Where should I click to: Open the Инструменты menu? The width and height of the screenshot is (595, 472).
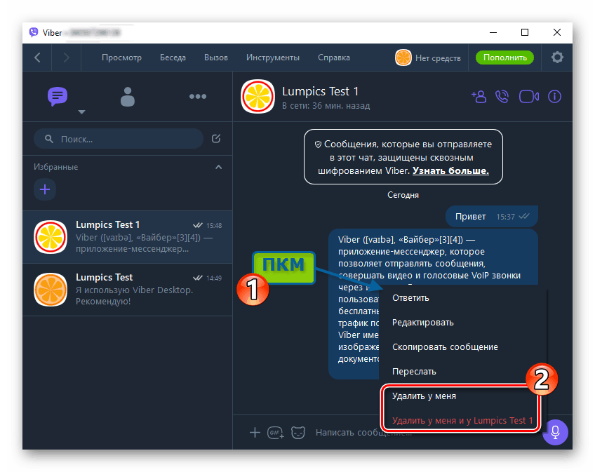tap(272, 58)
